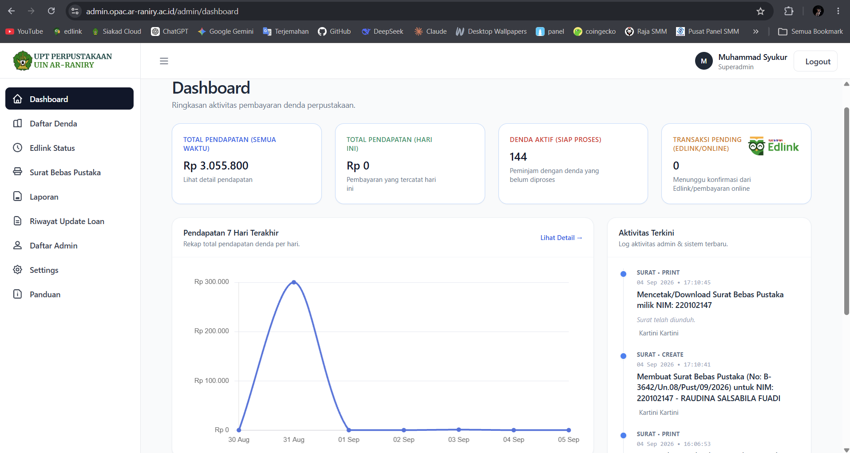Click Lihat Detail link on chart
This screenshot has height=453, width=850.
561,238
